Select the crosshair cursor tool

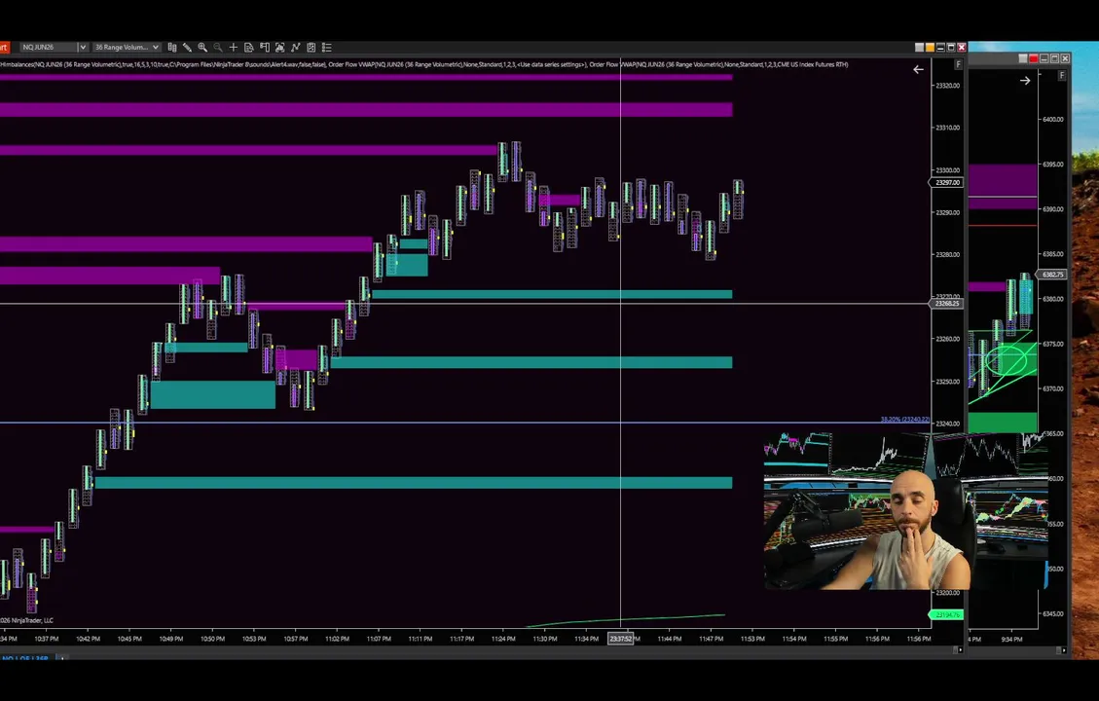(x=234, y=47)
